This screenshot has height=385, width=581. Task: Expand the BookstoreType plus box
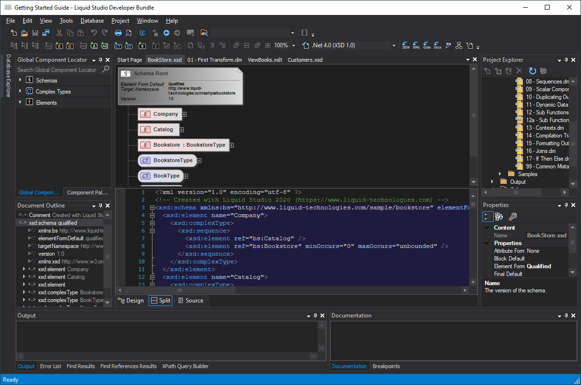(x=199, y=161)
